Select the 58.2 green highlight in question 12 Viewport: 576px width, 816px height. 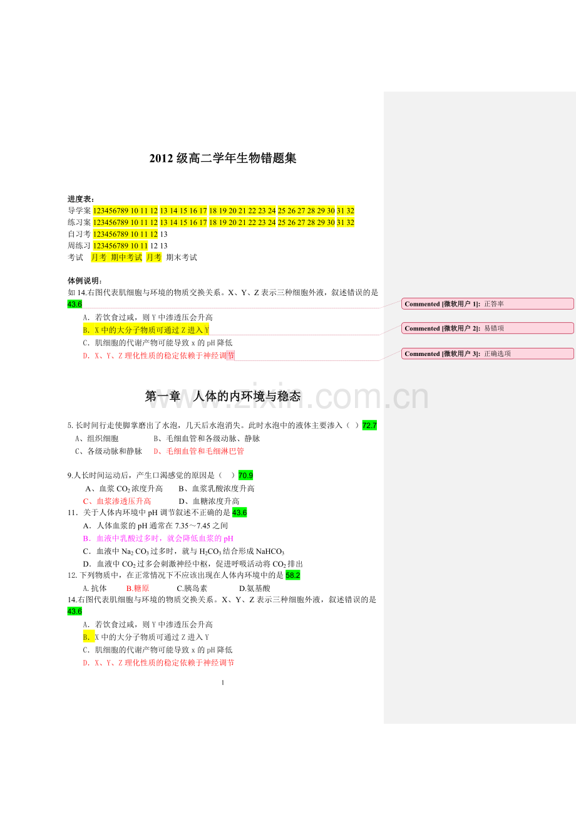click(292, 575)
